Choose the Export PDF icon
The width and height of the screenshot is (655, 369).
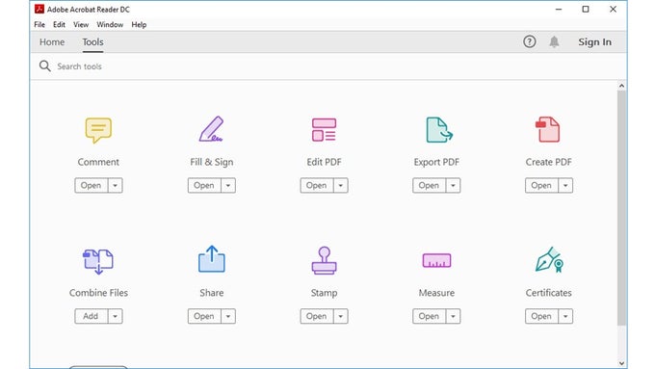click(x=439, y=129)
